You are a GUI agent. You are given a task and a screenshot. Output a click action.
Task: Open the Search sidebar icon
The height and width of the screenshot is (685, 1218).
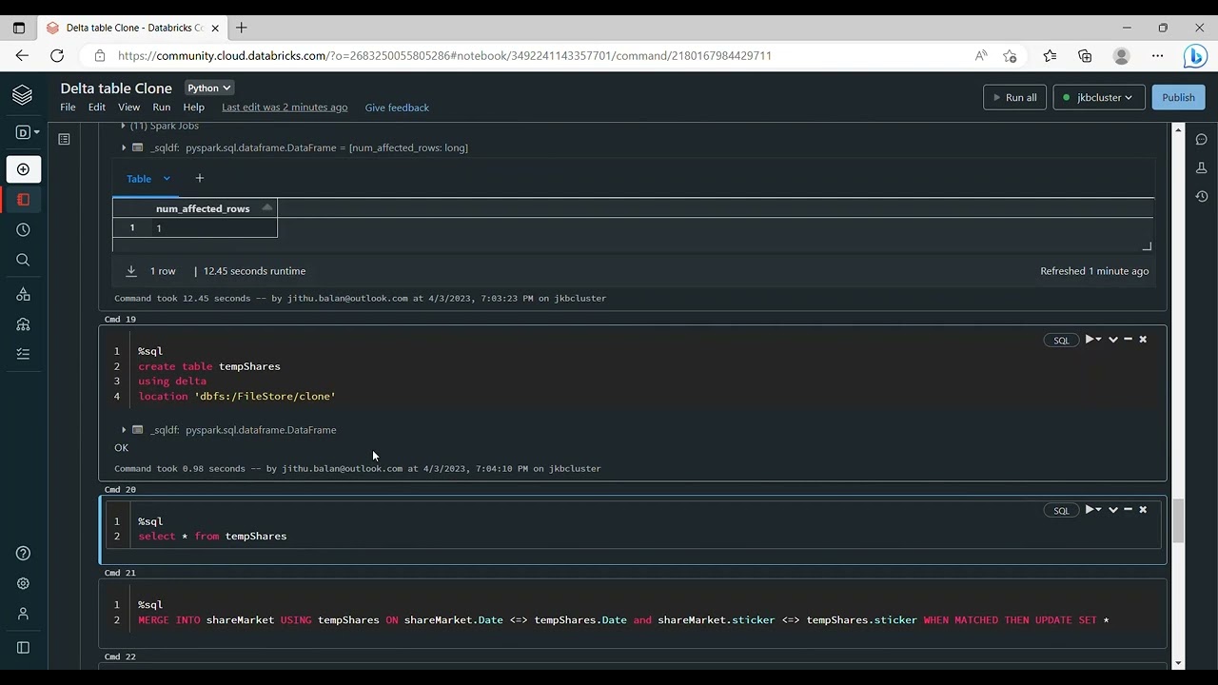[23, 260]
